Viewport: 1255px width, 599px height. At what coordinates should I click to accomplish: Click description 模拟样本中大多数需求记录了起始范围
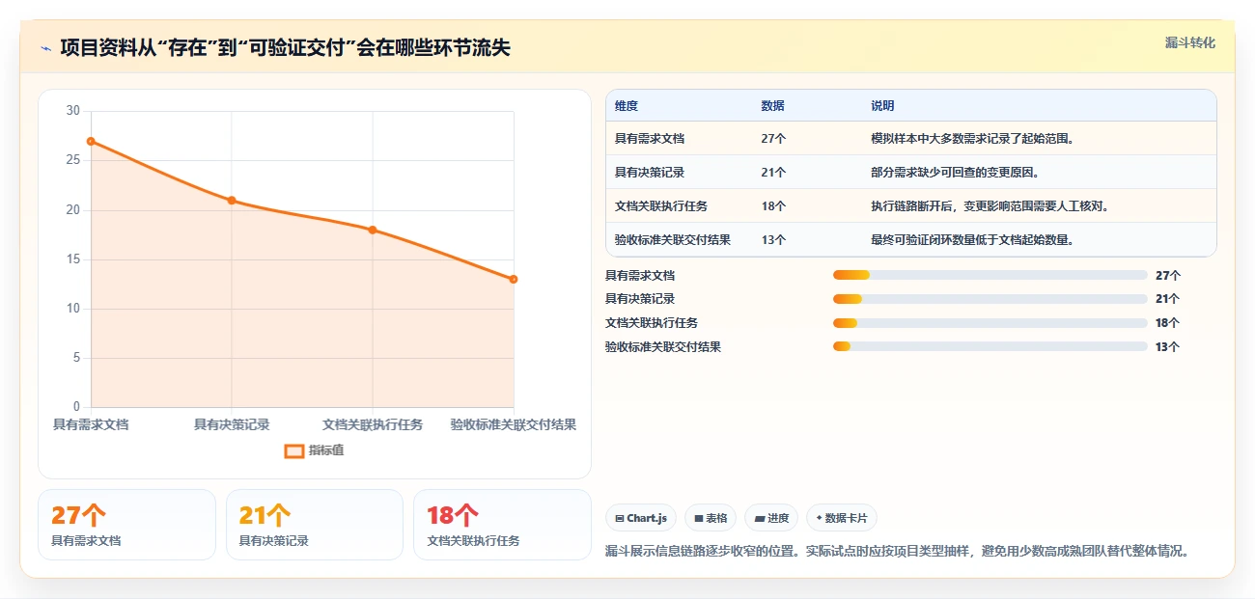tap(973, 139)
